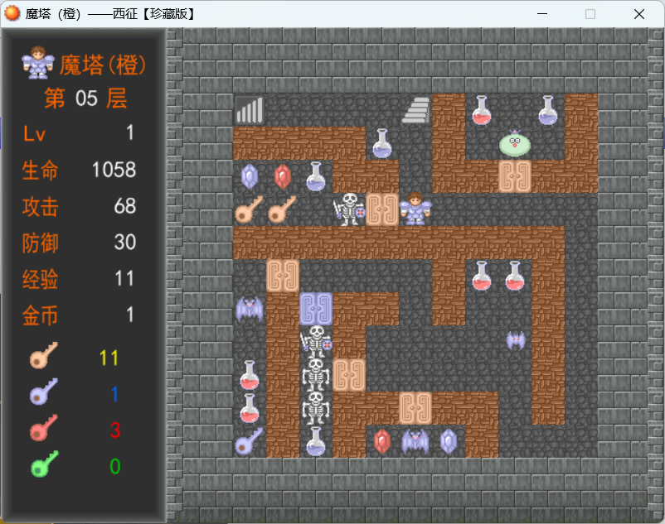Minimize the 魔塔 game window
The height and width of the screenshot is (524, 665).
(x=542, y=14)
